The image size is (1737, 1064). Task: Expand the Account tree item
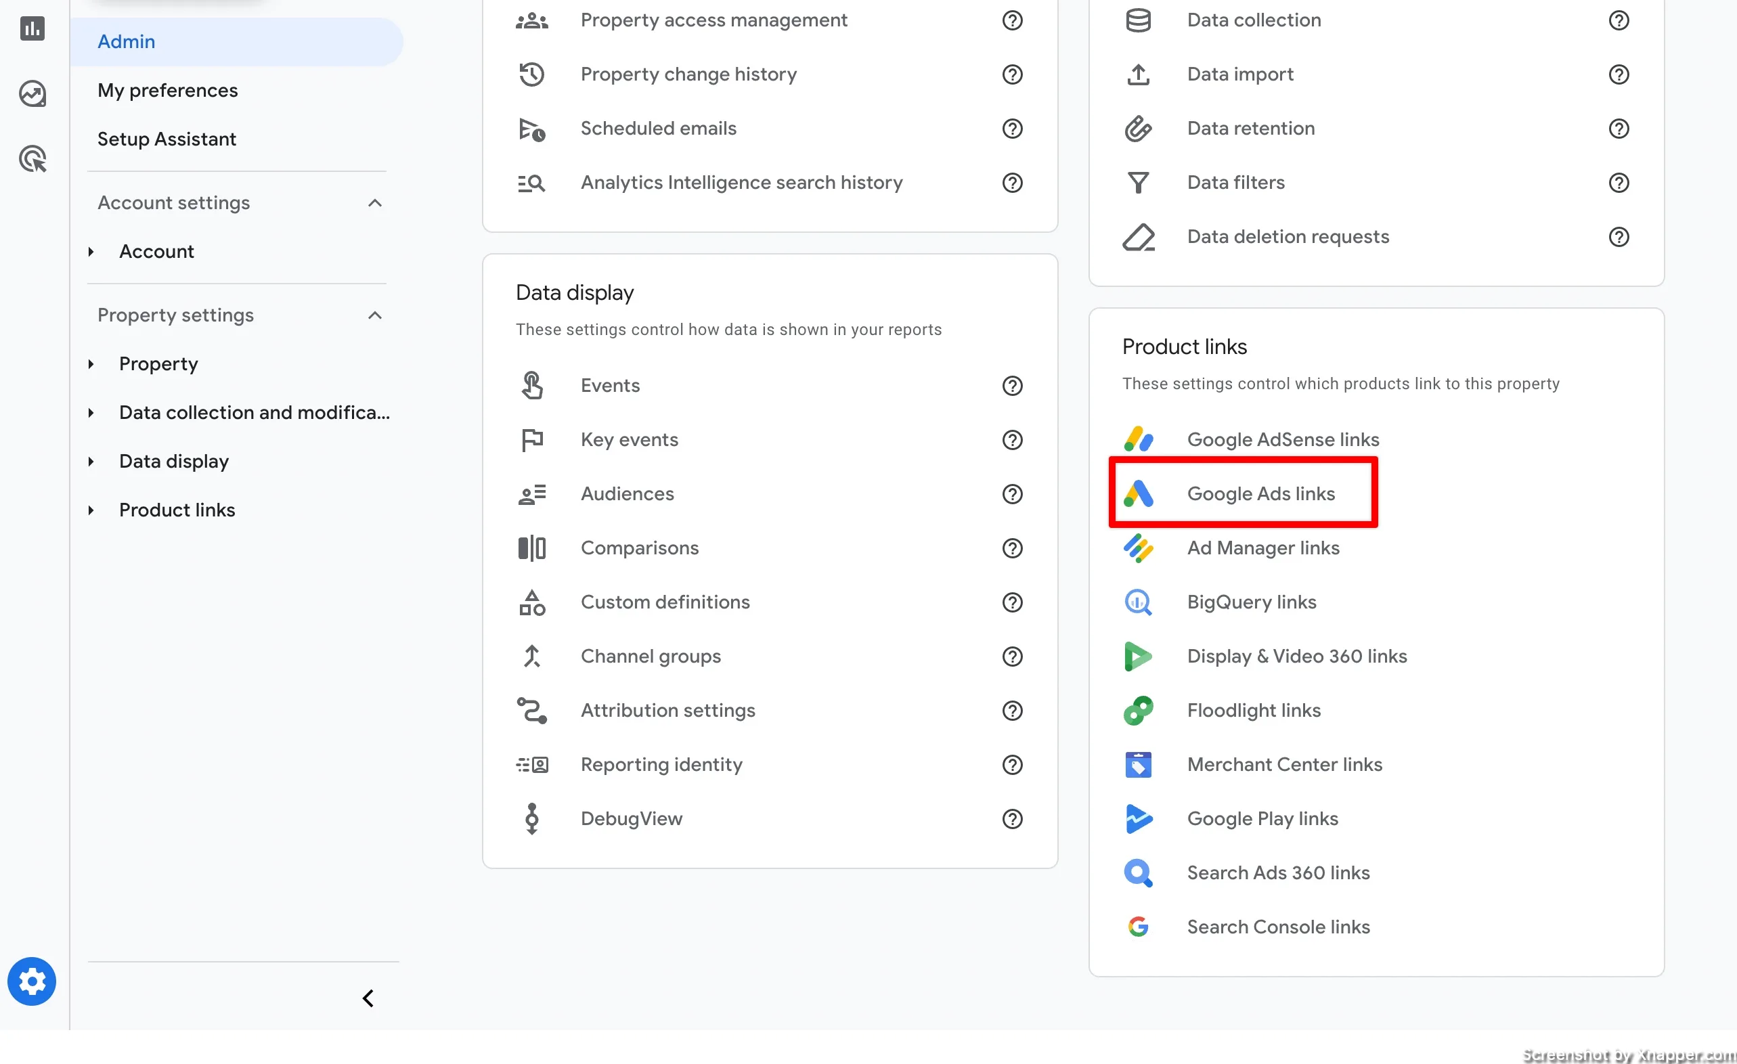[x=91, y=252]
